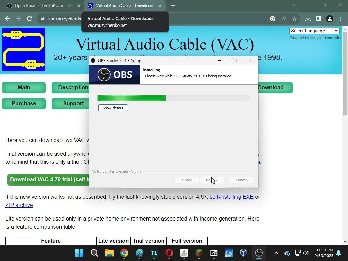Image resolution: width=348 pixels, height=261 pixels.
Task: Open the Description page button
Action: pyautogui.click(x=70, y=88)
